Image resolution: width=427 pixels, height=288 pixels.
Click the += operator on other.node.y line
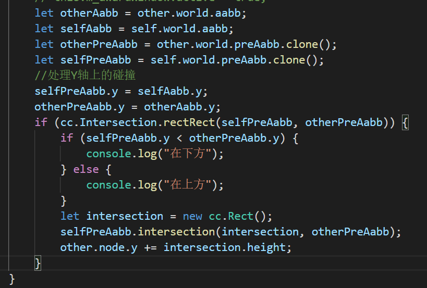coord(151,247)
